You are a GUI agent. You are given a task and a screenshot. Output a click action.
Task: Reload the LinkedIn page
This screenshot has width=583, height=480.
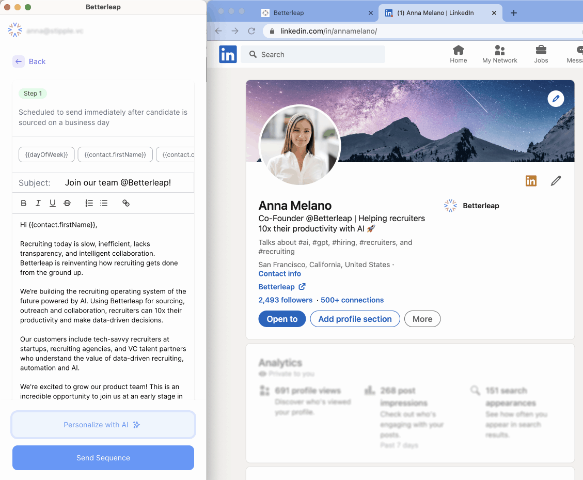coord(251,31)
